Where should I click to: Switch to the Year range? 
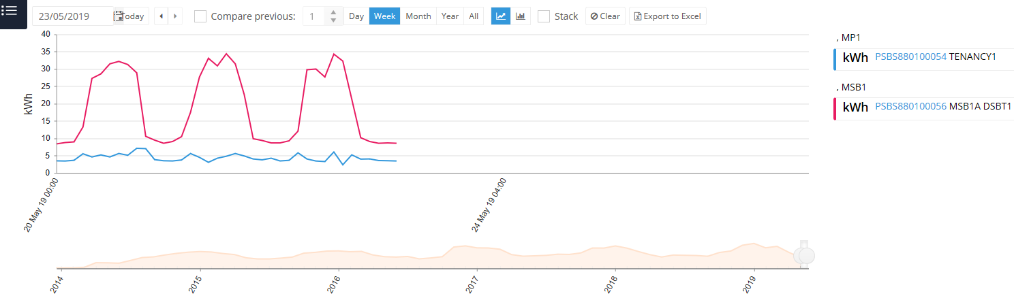click(x=450, y=16)
